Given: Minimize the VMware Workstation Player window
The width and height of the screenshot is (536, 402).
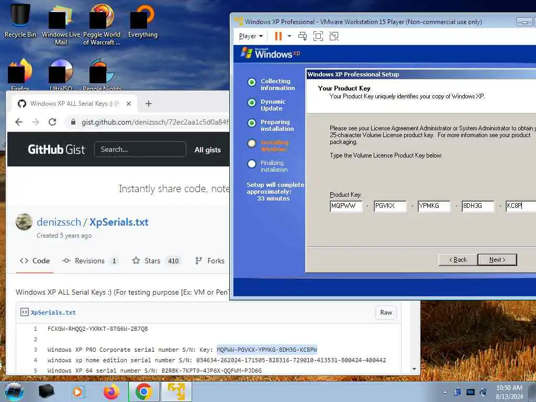Looking at the screenshot, I should click(524, 22).
